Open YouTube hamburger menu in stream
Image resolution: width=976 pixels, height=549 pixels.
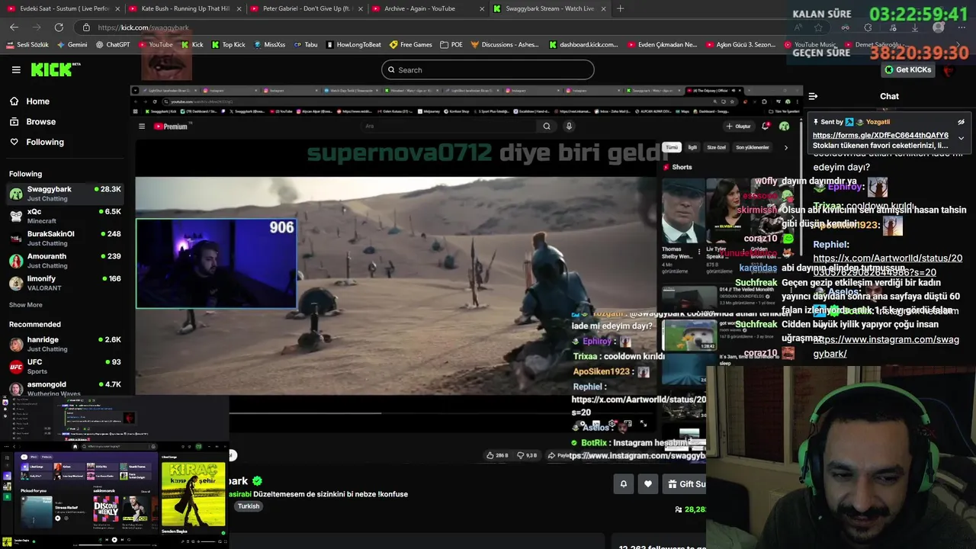pyautogui.click(x=141, y=127)
